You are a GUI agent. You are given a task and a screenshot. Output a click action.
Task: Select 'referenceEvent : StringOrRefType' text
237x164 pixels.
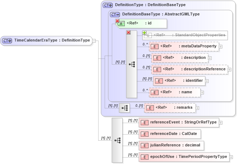183,122
